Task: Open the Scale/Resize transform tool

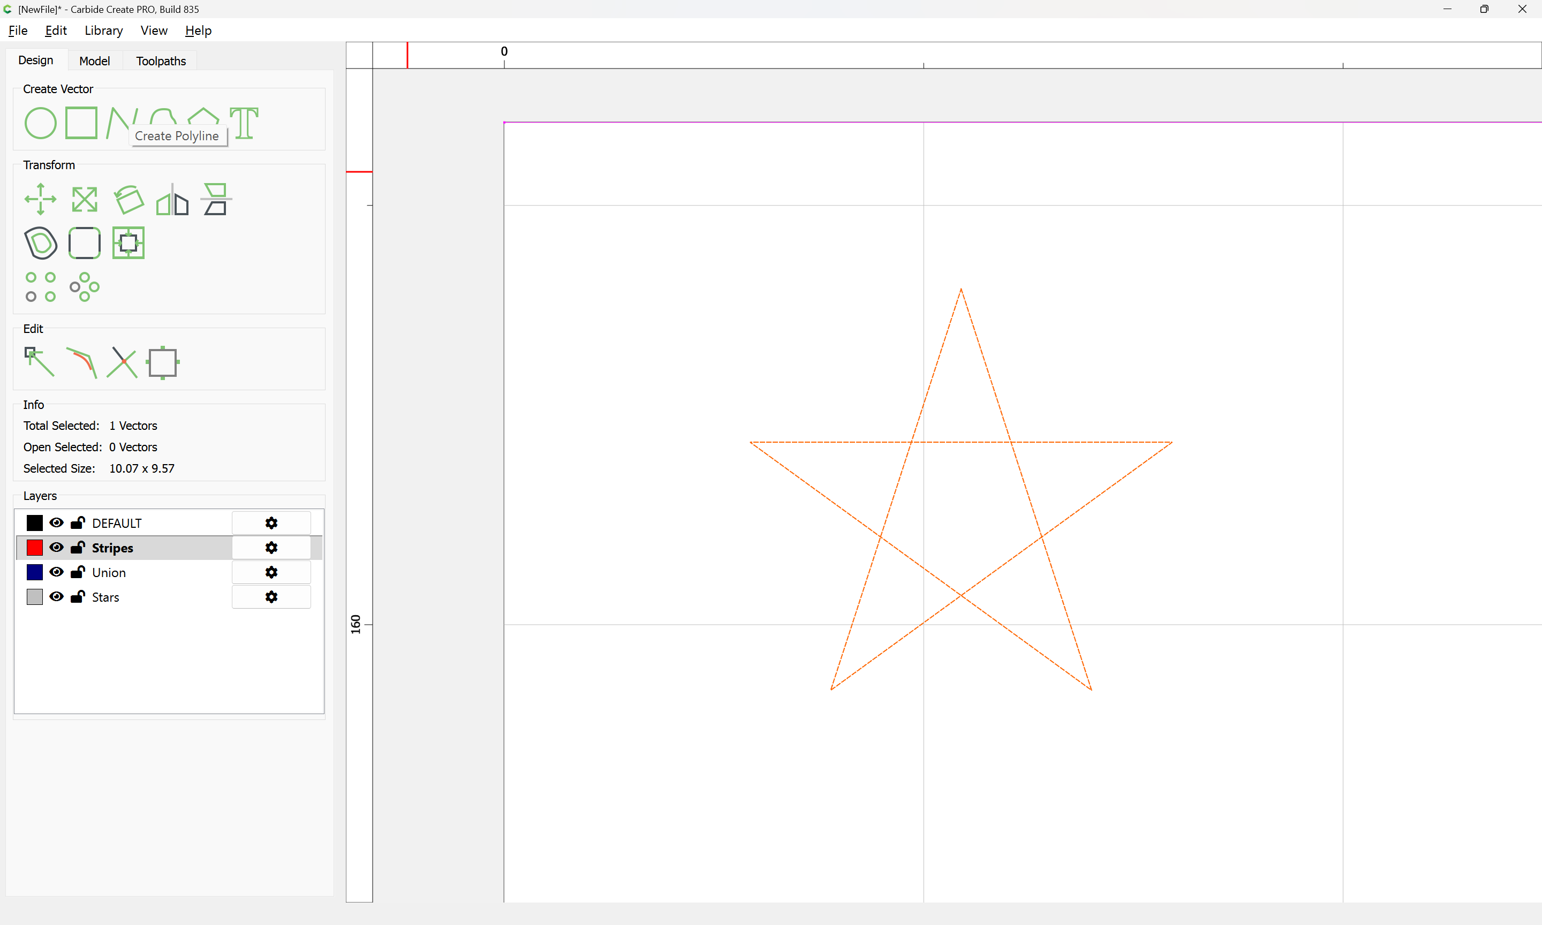Action: [x=84, y=200]
